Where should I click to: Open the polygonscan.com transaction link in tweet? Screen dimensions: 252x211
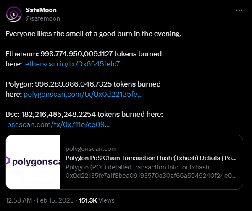tap(83, 94)
